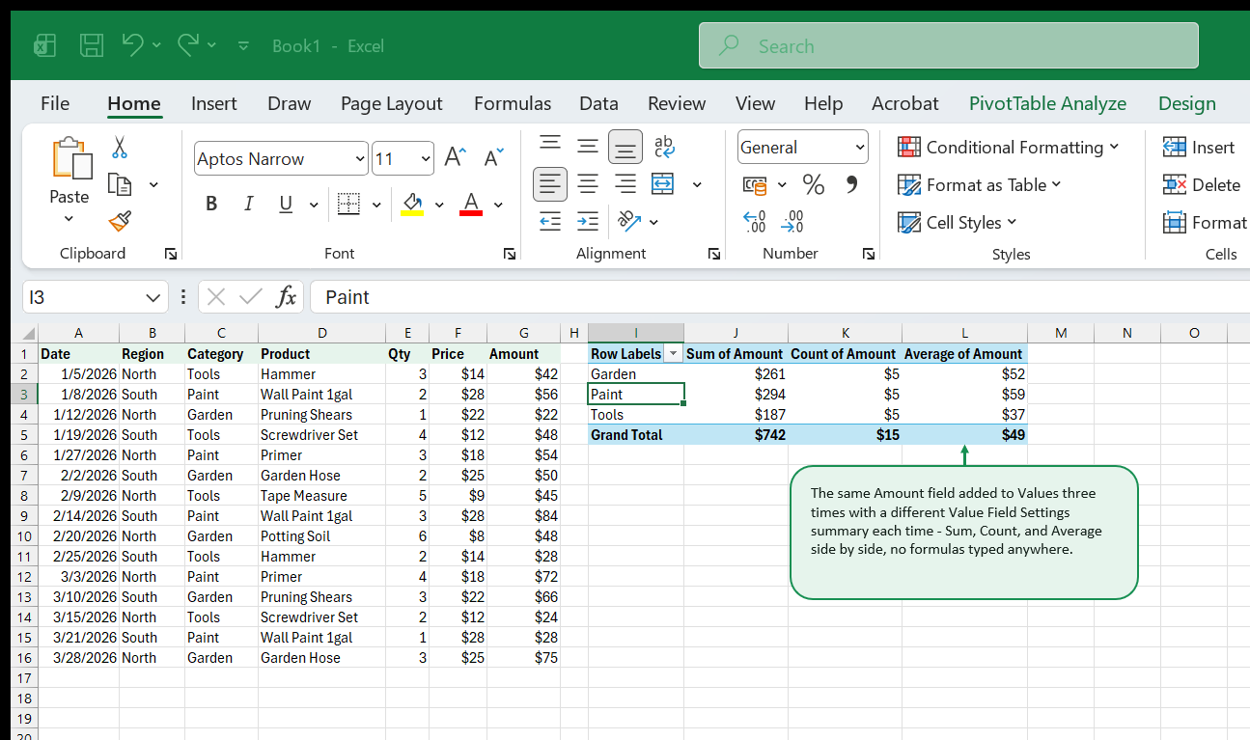Screen dimensions: 1250x740
Task: Open the Formulas tab
Action: tap(513, 103)
